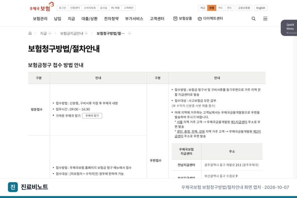Image resolution: width=297 pixels, height=198 pixels.
Task: Click the 접수대상 : 사고보험금 모든 급부 line
Action: coord(195,101)
